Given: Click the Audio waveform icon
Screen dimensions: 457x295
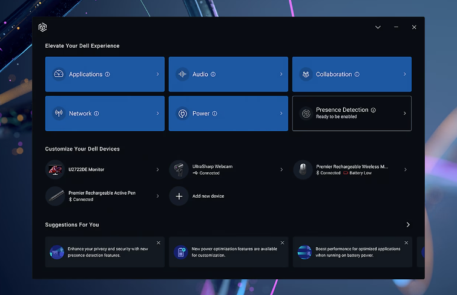Looking at the screenshot, I should tap(182, 74).
